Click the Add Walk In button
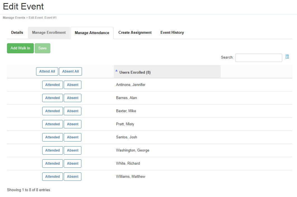This screenshot has width=297, height=197. click(x=20, y=48)
